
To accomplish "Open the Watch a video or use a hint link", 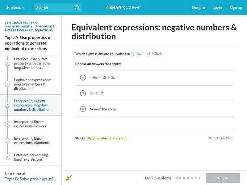I will [107, 138].
